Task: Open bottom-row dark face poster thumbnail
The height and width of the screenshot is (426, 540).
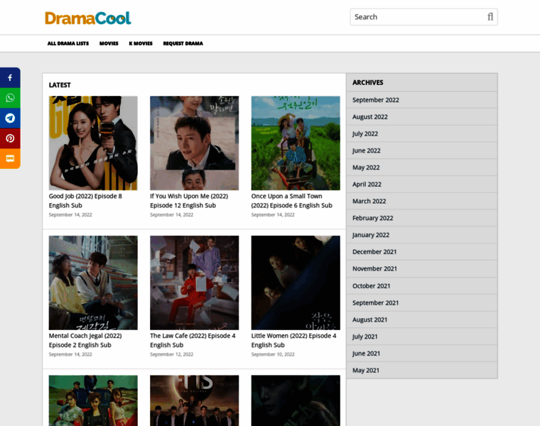Action: 296,400
